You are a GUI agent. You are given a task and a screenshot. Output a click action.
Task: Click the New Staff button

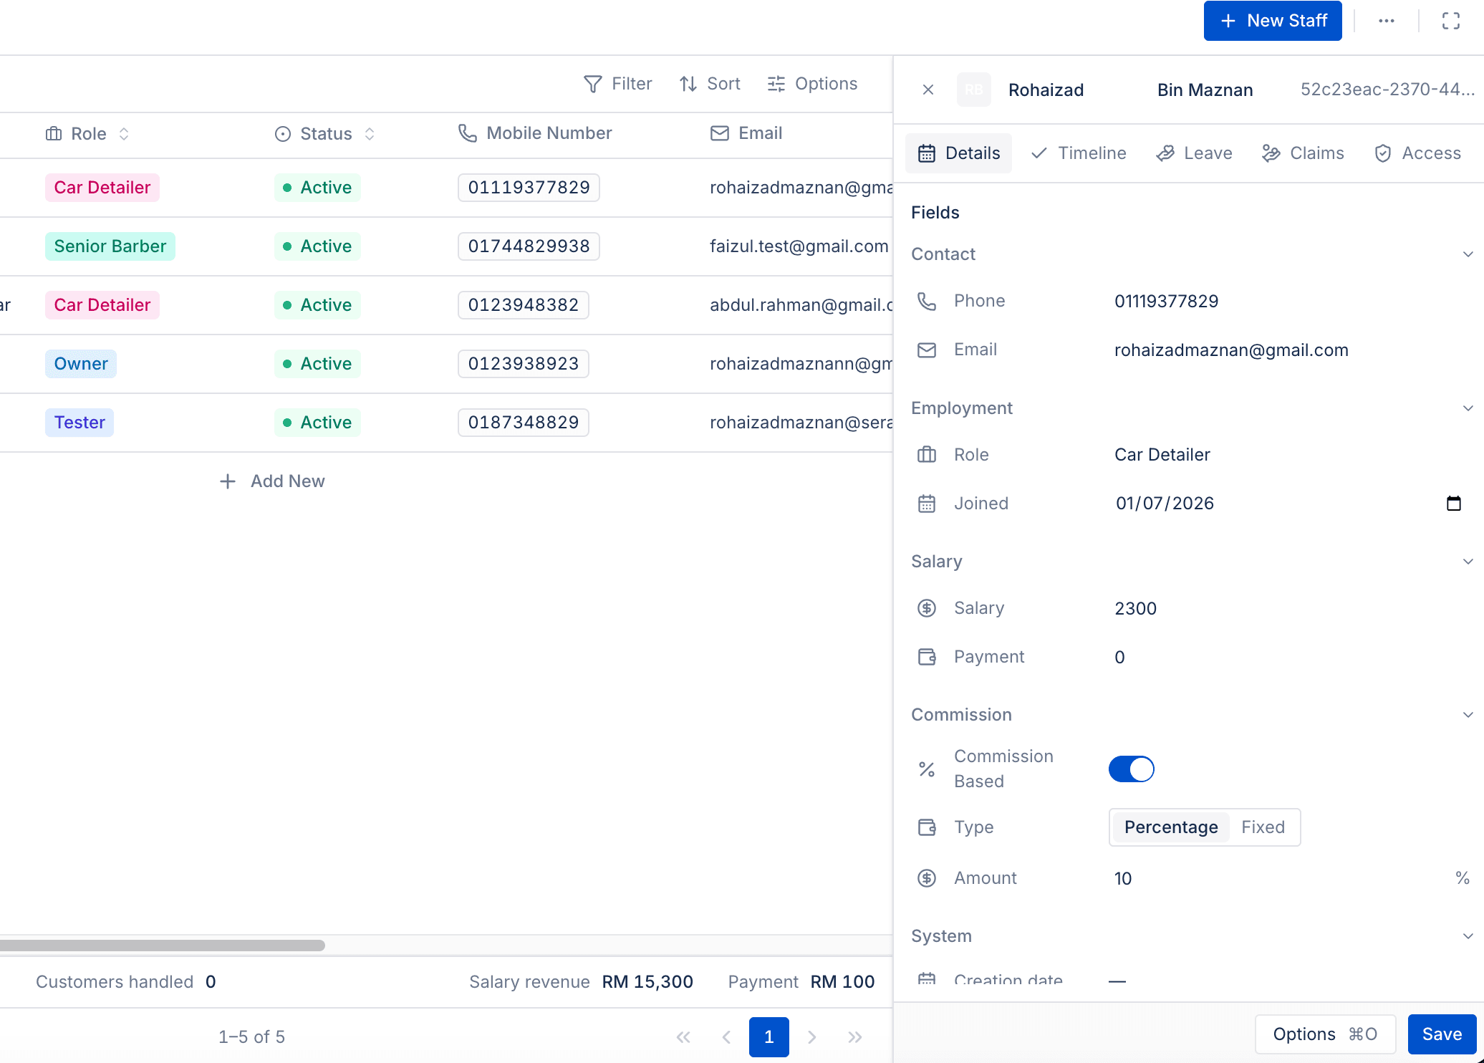pyautogui.click(x=1273, y=21)
